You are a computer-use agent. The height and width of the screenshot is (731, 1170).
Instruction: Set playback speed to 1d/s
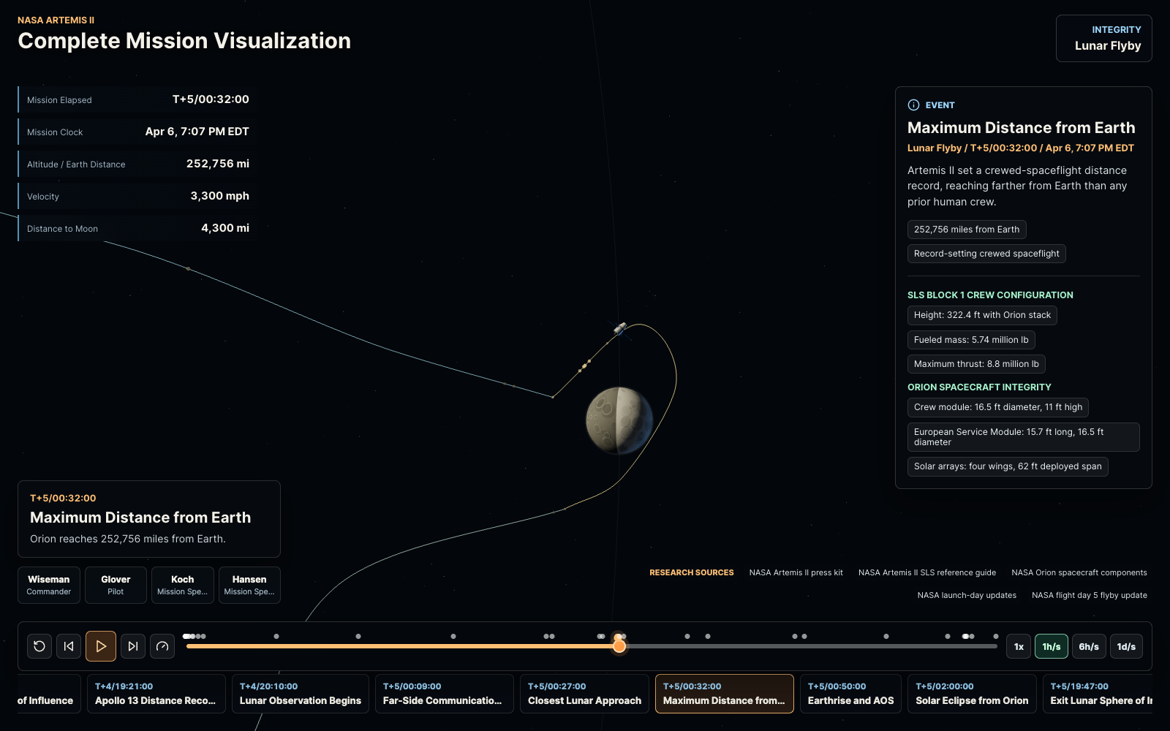click(x=1126, y=646)
